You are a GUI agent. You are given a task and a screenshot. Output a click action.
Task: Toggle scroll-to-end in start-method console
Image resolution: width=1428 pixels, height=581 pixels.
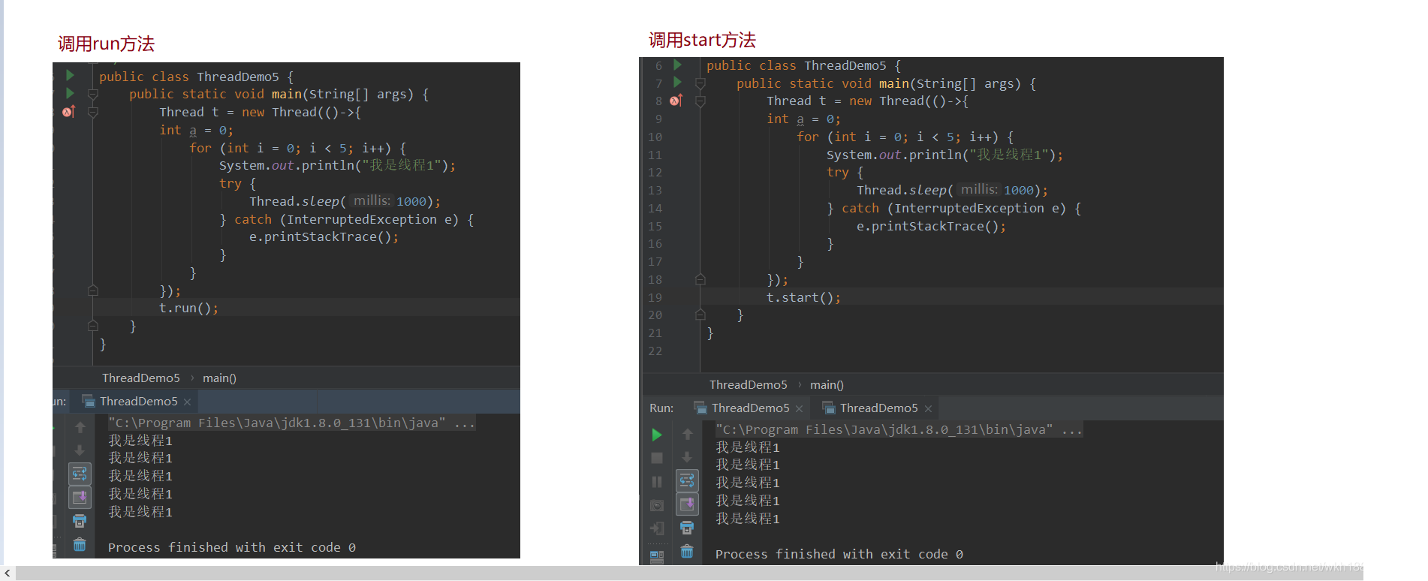687,504
